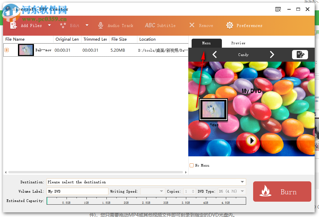Image resolution: width=319 pixels, height=217 pixels.
Task: Click the Audio Track icon
Action: point(100,25)
